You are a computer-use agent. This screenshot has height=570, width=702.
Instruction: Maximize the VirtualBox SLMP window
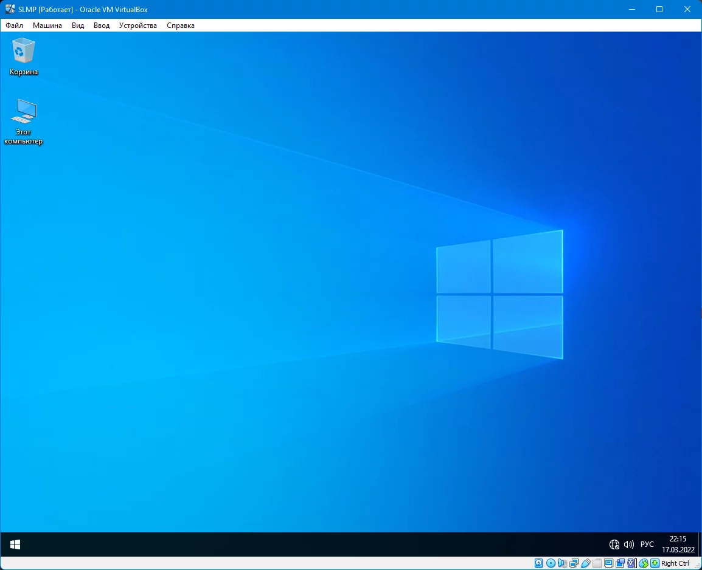click(659, 9)
